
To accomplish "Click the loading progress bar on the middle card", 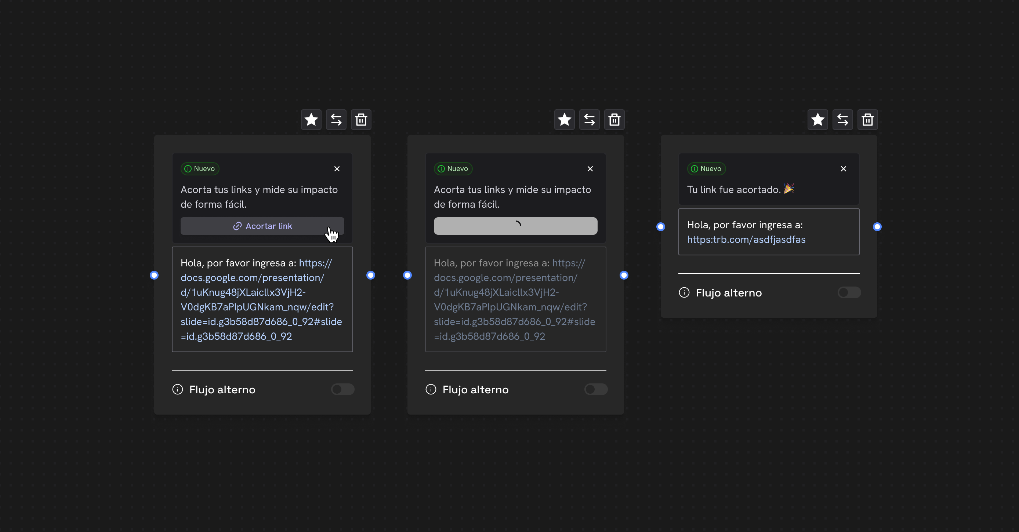I will tap(515, 226).
